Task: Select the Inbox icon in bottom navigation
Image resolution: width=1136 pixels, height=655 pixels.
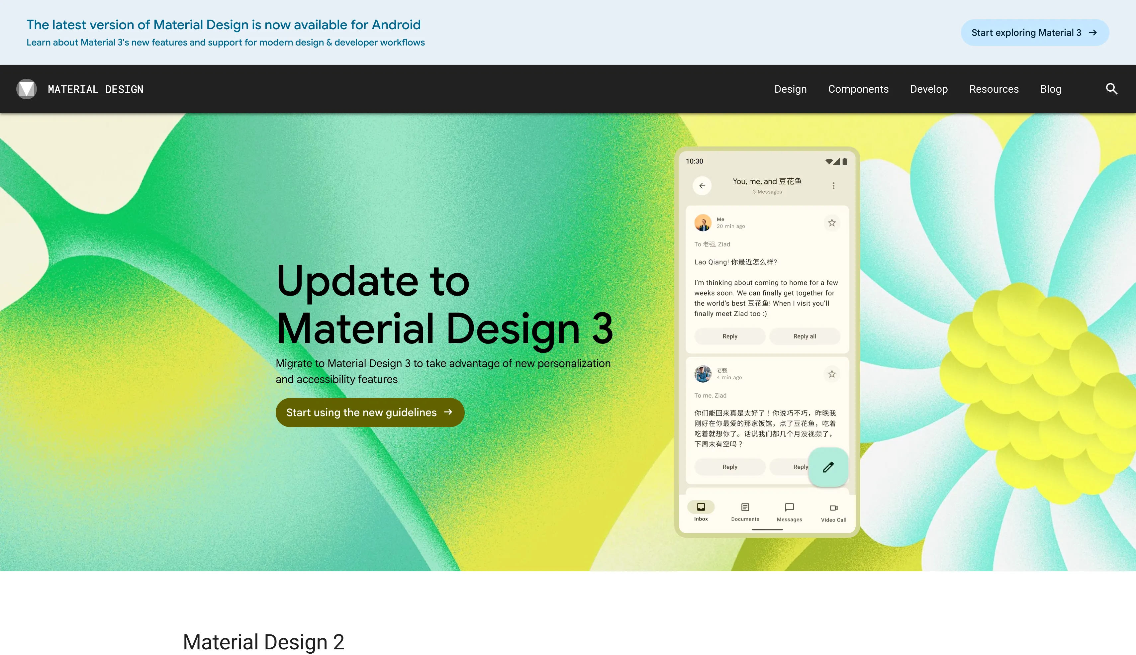Action: (x=701, y=508)
